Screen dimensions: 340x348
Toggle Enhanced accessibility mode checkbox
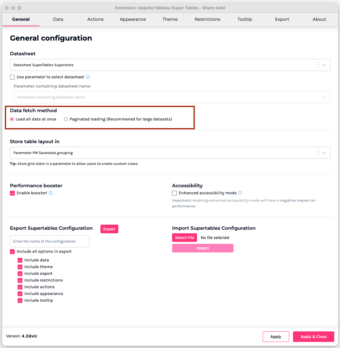(x=174, y=193)
